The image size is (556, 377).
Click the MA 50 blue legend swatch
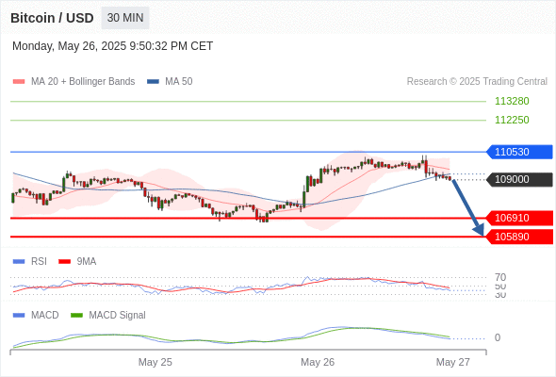coord(153,82)
